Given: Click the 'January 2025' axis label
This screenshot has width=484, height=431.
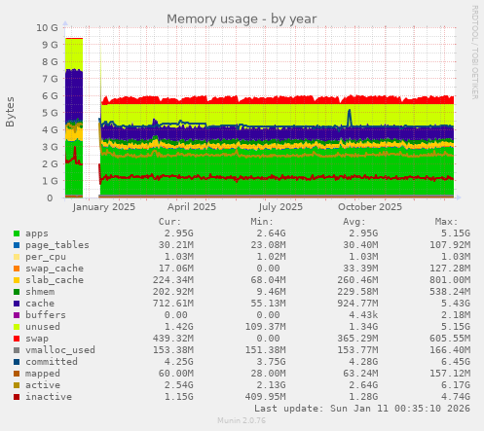Looking at the screenshot, I should coord(104,207).
